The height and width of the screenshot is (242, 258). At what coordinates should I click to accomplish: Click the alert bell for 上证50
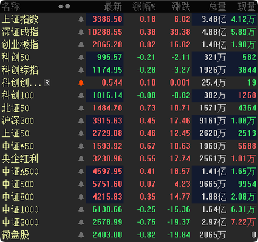click(x=81, y=133)
